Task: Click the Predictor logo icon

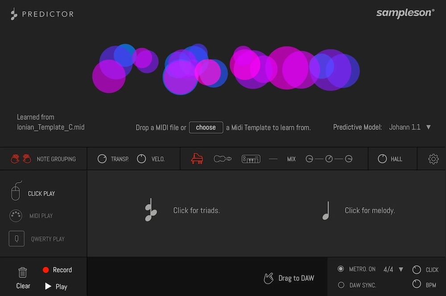Action: tap(14, 14)
